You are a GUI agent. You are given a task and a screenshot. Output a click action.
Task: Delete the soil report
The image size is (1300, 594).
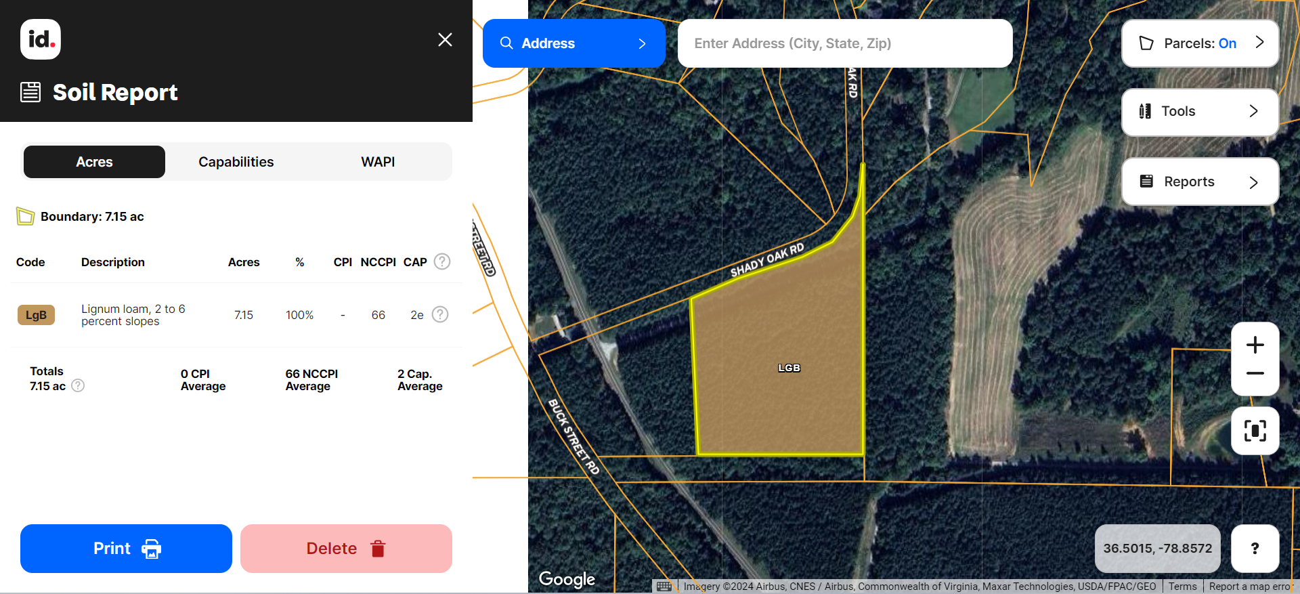[346, 549]
